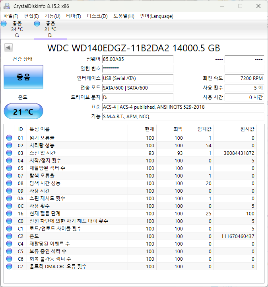Click the masked serial number field
This screenshot has width=268, height=287.
click(x=138, y=69)
